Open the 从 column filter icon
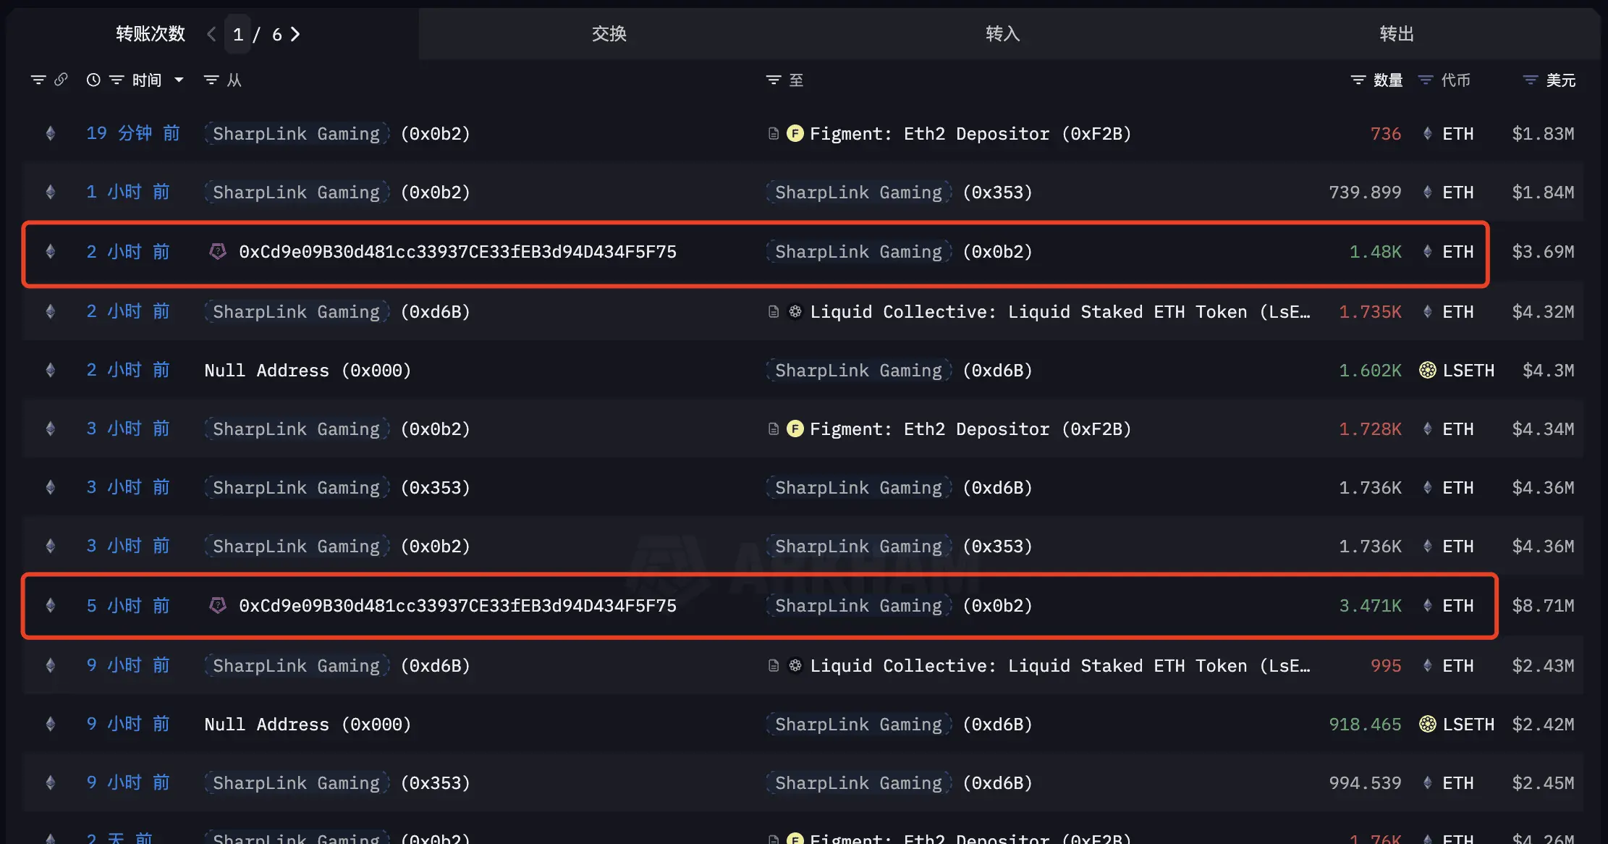Screen dimensions: 1608x844 click(211, 80)
